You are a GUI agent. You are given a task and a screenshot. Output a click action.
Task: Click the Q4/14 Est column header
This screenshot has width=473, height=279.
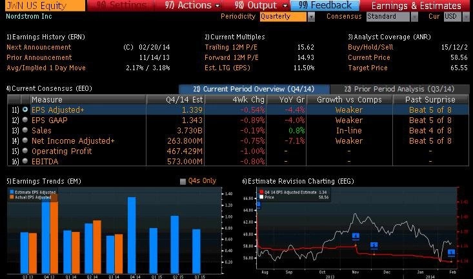[x=176, y=100]
